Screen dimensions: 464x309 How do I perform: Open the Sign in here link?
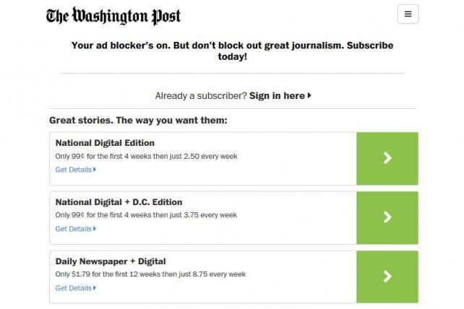pos(277,96)
